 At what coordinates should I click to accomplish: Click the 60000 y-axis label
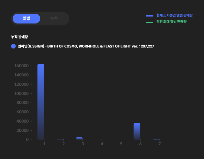tap(22, 112)
